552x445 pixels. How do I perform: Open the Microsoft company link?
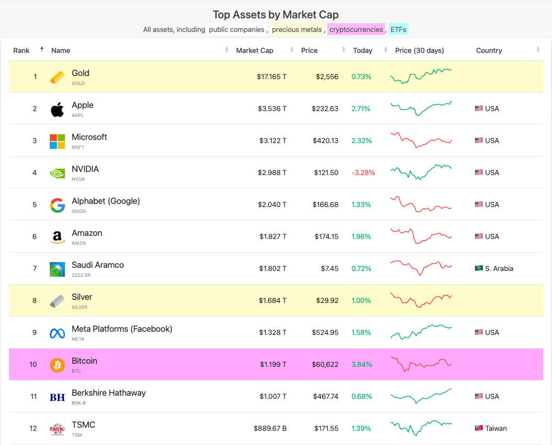coord(90,137)
